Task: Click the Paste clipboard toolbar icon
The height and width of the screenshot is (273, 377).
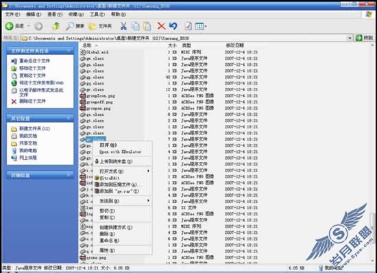Action: click(x=147, y=26)
